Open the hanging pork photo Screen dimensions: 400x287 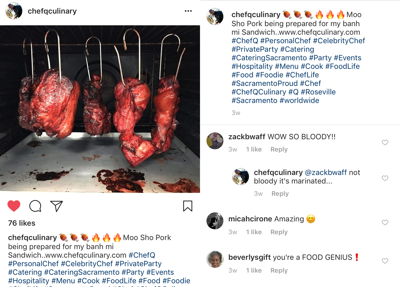coord(100,109)
